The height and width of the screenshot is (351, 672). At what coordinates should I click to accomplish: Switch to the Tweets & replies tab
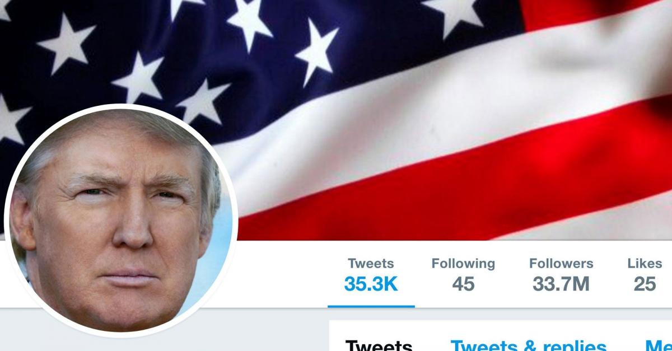[529, 345]
